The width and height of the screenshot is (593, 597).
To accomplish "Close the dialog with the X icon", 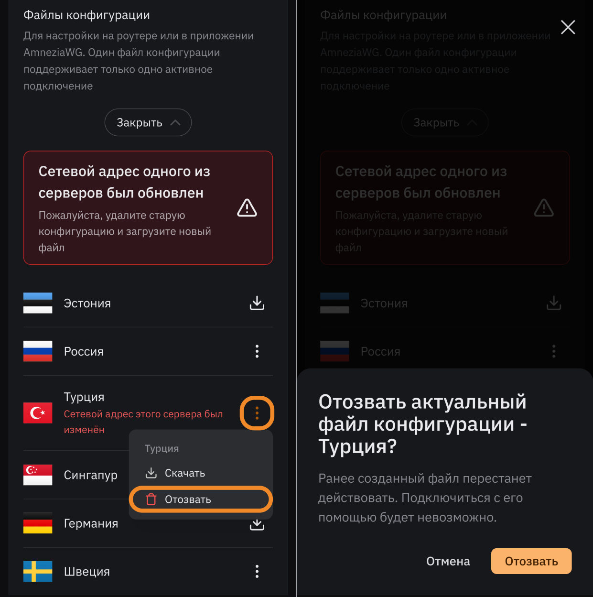I will [568, 27].
